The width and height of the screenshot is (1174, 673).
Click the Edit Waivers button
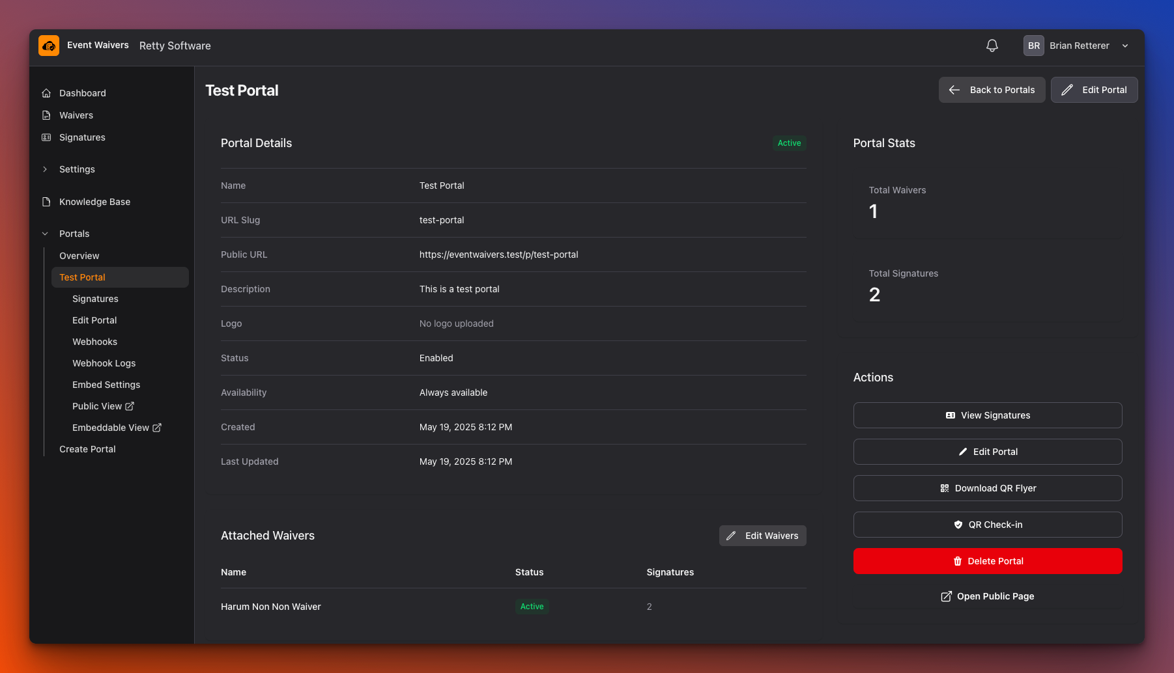(x=762, y=536)
